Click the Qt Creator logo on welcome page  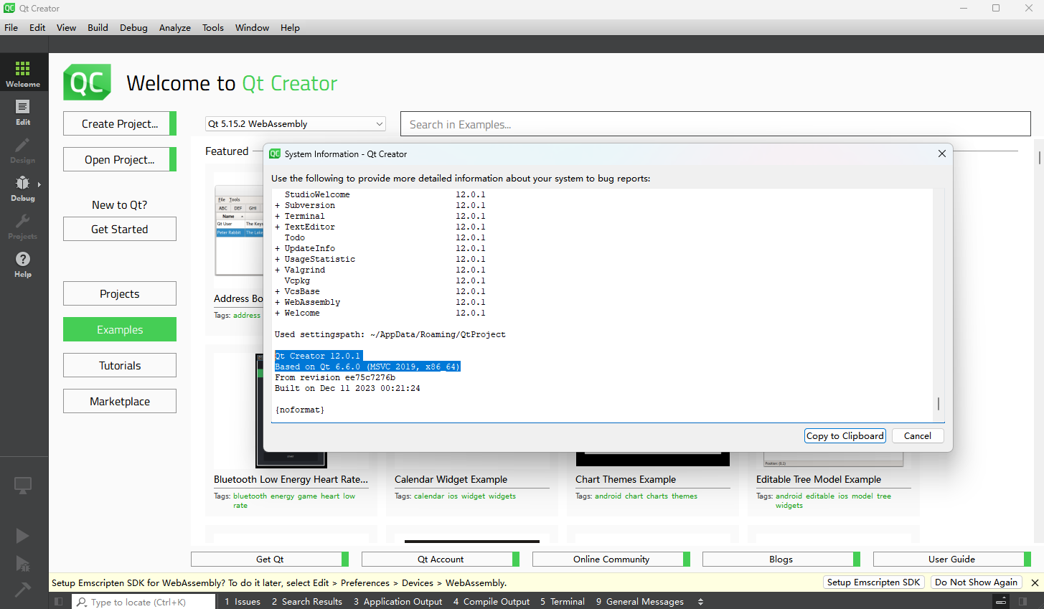tap(88, 82)
